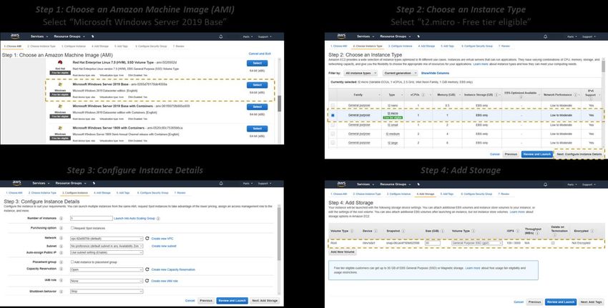The height and width of the screenshot is (308, 608).
Task: Click Show/Hide Columns link
Action: (x=435, y=73)
